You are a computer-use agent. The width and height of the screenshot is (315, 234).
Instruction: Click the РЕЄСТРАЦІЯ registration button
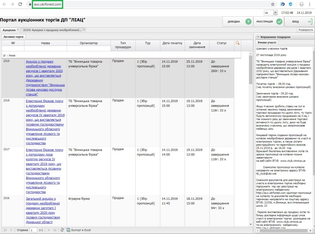click(269, 21)
